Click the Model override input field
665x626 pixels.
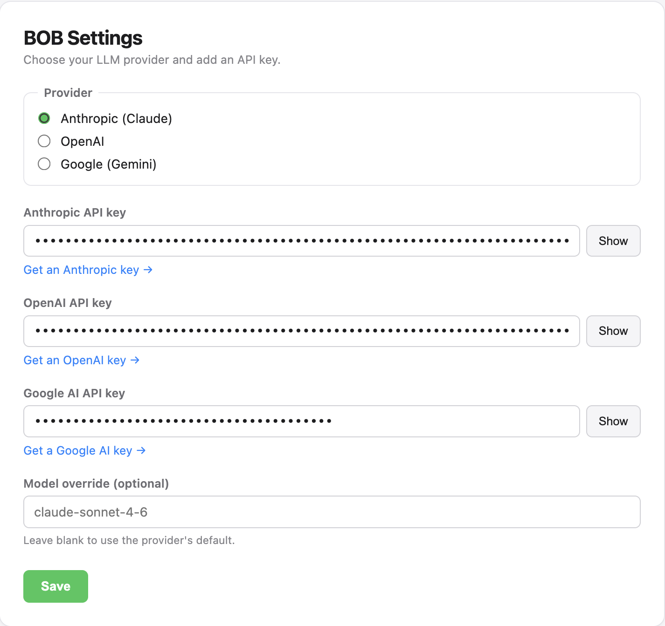pos(332,512)
